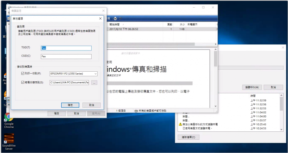Confirm with 確定 in 其他選項 dialog
This screenshot has width=288, height=153.
click(x=70, y=105)
